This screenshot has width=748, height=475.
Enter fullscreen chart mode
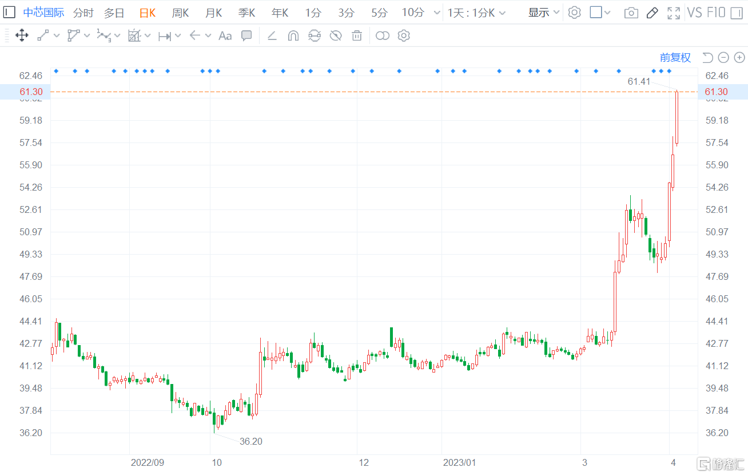point(674,13)
